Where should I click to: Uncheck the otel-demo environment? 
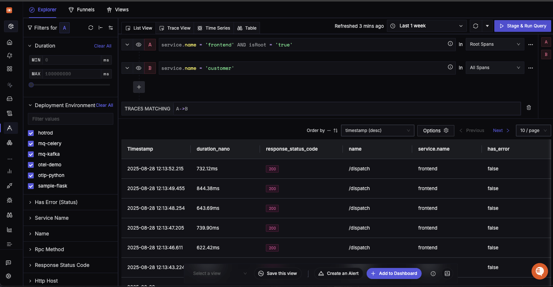(x=31, y=165)
